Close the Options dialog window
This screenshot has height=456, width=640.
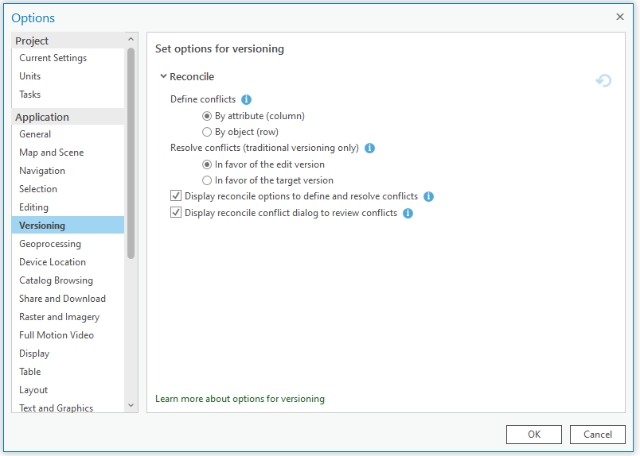click(620, 17)
